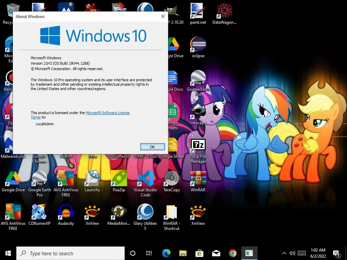Close the About Windows dialog
The height and width of the screenshot is (260, 347).
coord(163,16)
